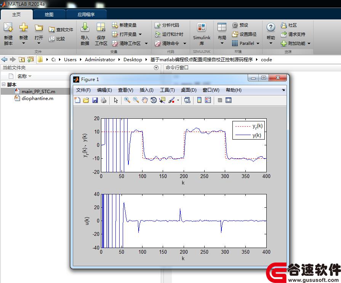Enable the Pan hand tool
The height and width of the screenshot is (283, 341).
pyautogui.click(x=145, y=100)
